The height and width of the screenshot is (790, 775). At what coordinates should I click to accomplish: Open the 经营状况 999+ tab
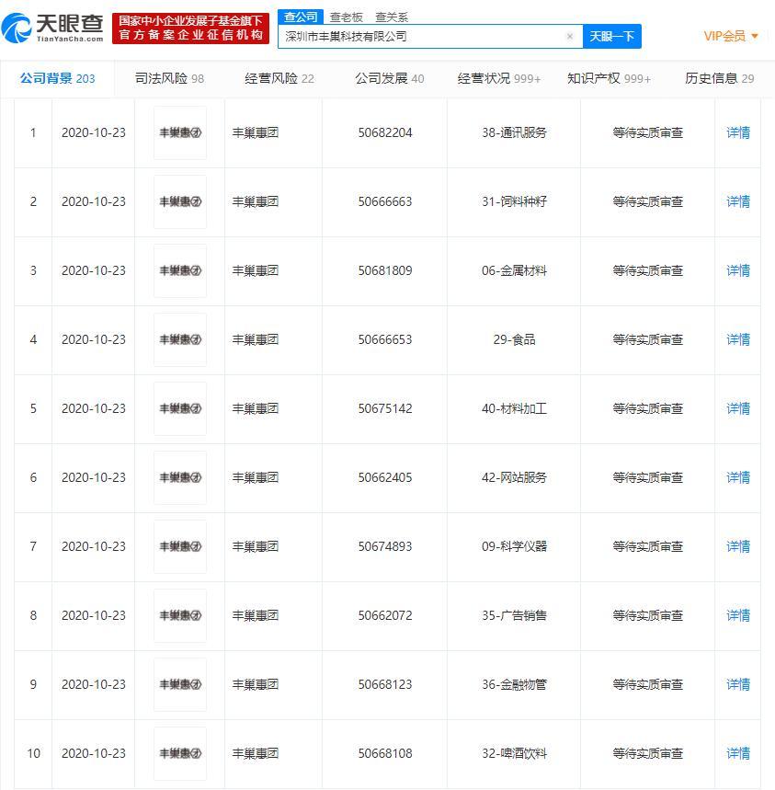498,78
